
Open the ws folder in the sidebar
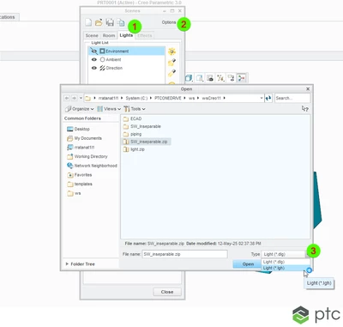[74, 193]
